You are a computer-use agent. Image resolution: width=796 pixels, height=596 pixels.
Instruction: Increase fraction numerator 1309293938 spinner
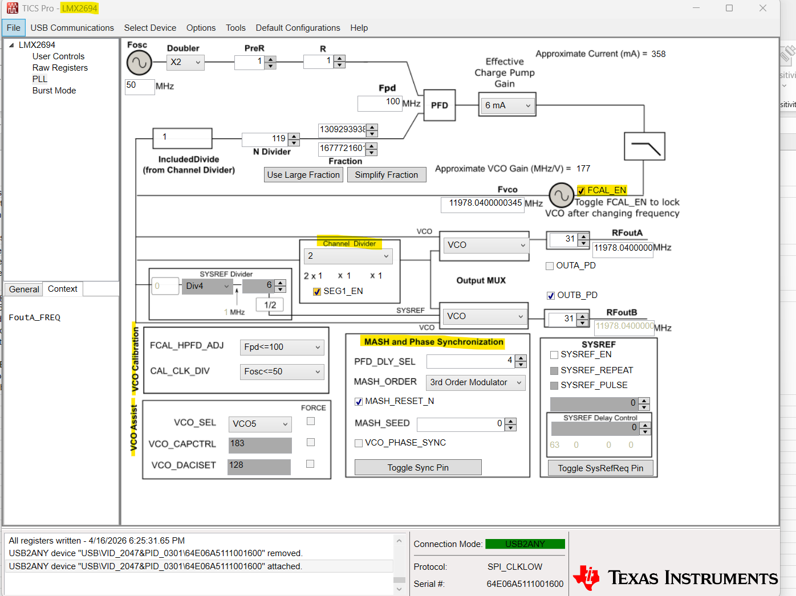pyautogui.click(x=372, y=127)
